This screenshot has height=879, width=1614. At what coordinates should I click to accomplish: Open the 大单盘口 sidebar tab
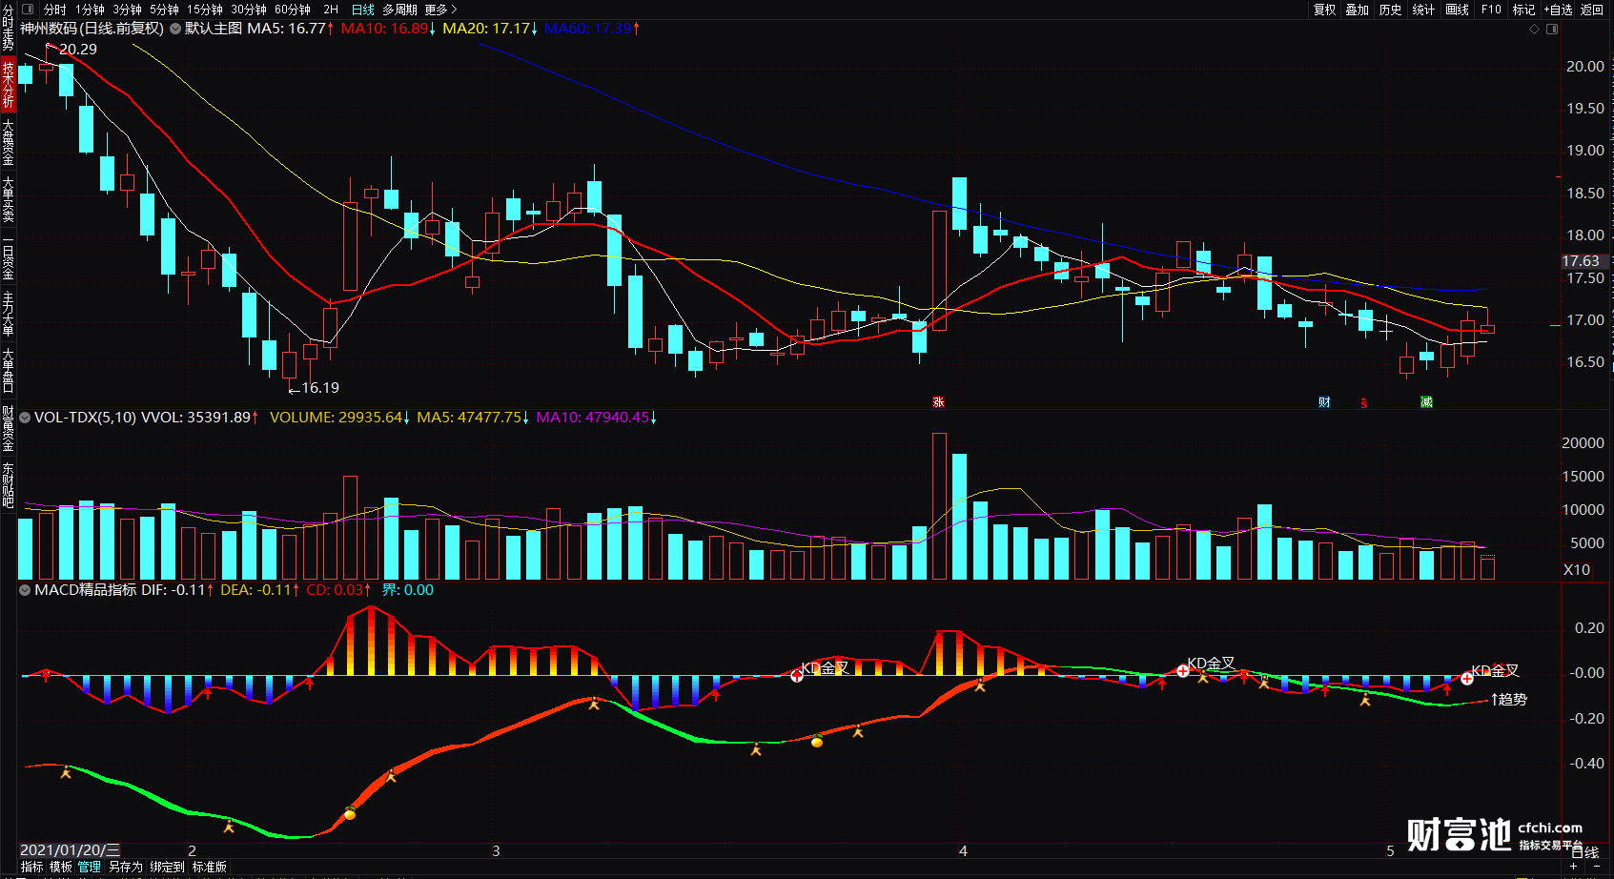pos(8,372)
